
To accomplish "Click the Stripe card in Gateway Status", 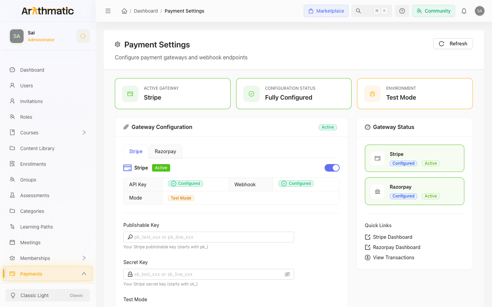I will coord(414,158).
